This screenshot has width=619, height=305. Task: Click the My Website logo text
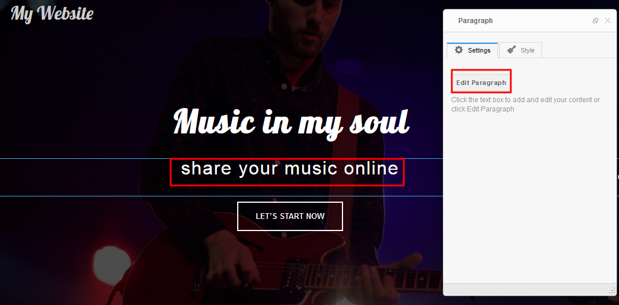(52, 13)
